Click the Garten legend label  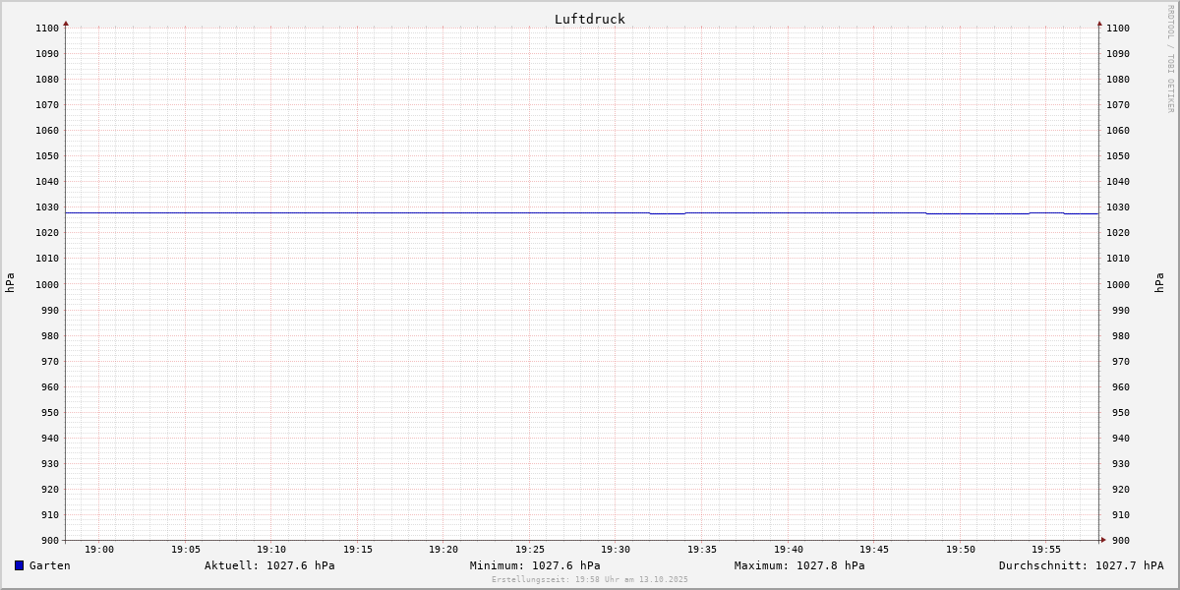pyautogui.click(x=49, y=565)
